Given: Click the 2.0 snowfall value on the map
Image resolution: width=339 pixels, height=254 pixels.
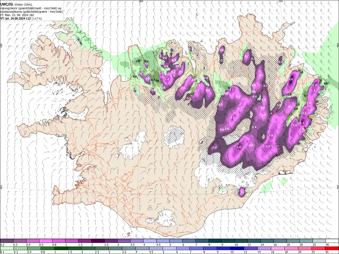Looking at the screenshot, I should 239,147.
